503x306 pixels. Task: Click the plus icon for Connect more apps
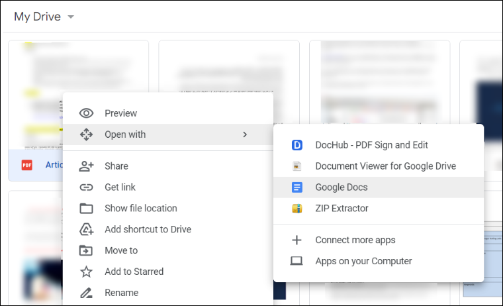(x=297, y=240)
